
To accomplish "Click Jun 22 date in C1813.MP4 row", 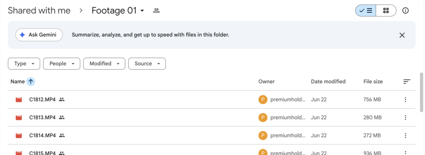I will click(319, 117).
